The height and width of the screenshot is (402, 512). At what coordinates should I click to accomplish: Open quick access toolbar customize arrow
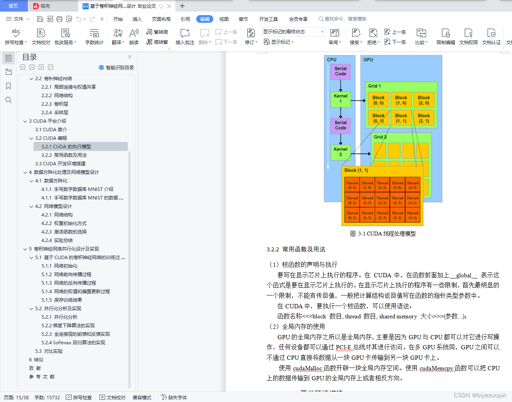[x=102, y=19]
